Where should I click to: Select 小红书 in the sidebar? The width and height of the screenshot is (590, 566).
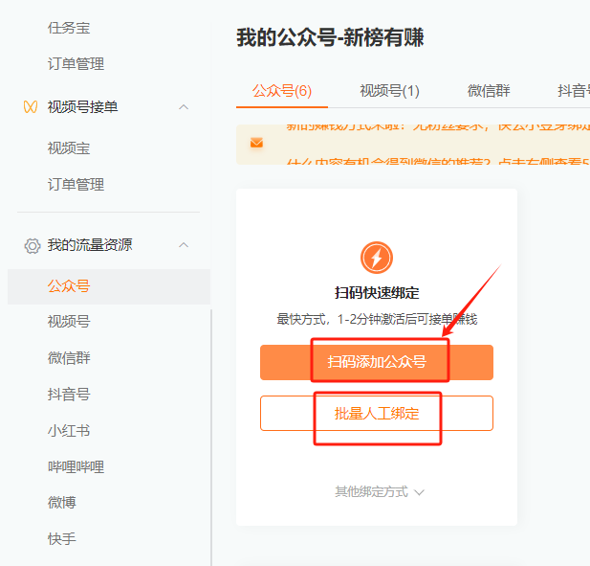coord(69,430)
